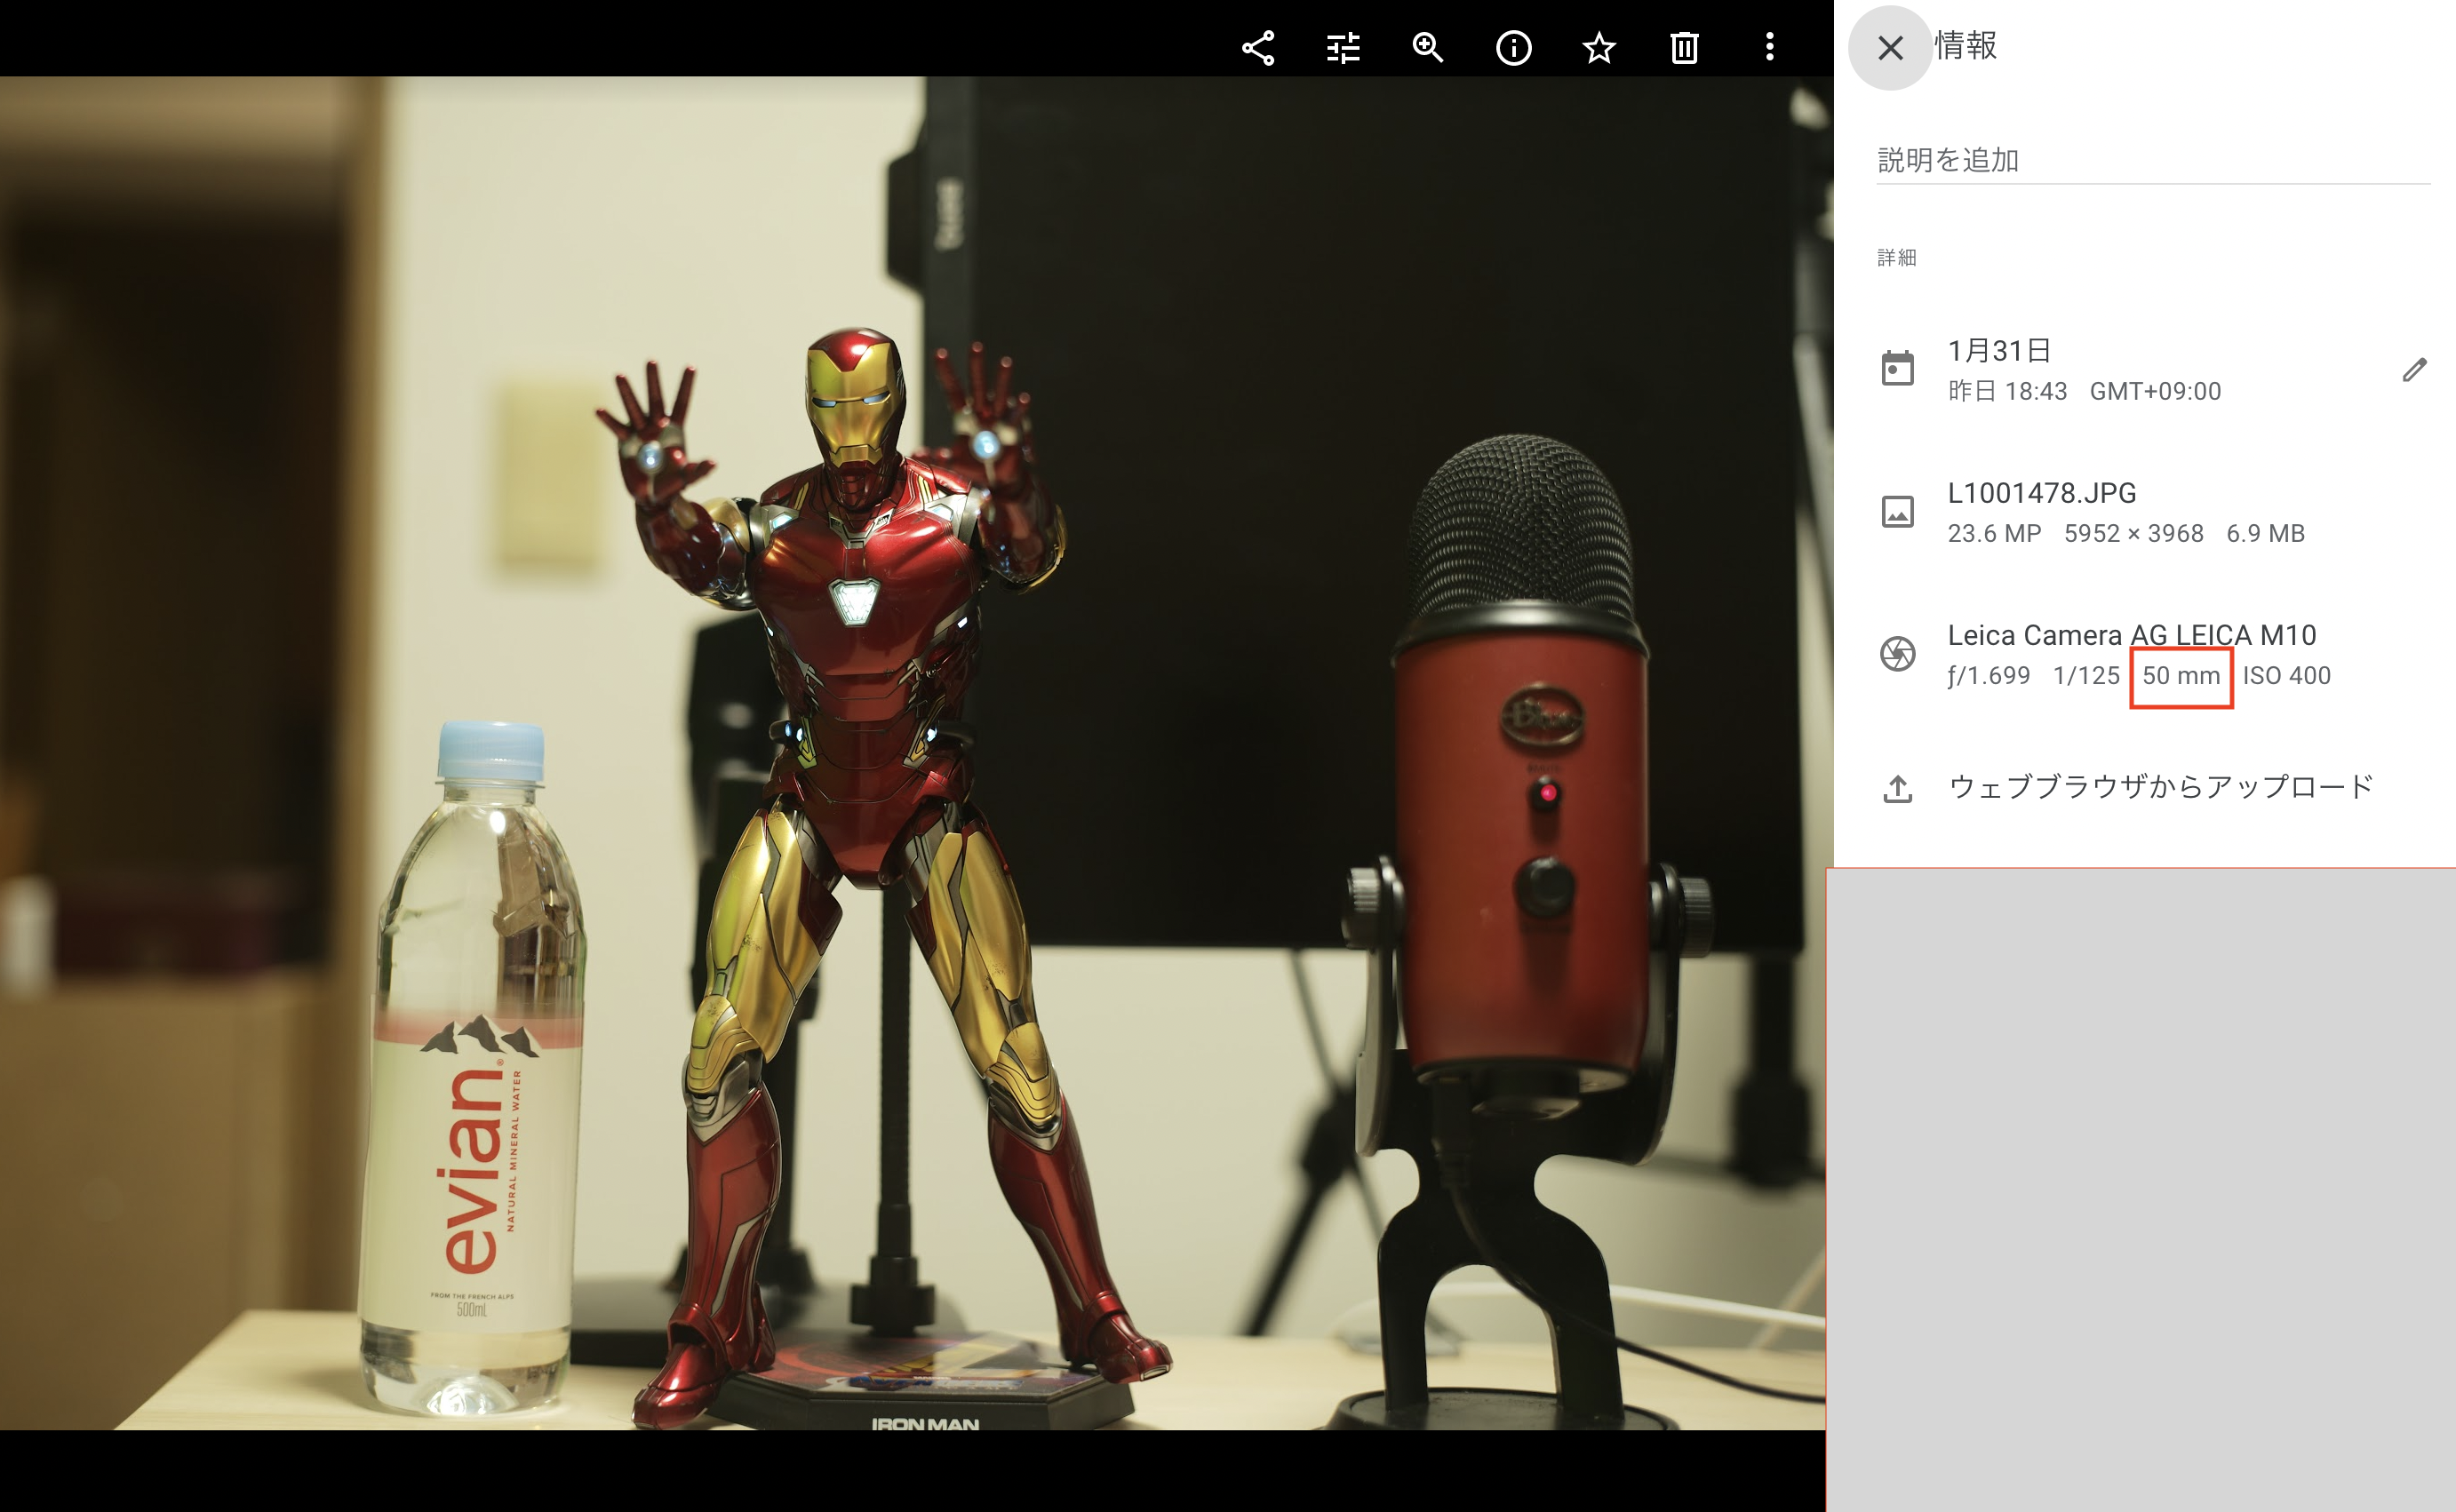Close the 情報 info panel

pyautogui.click(x=1889, y=47)
